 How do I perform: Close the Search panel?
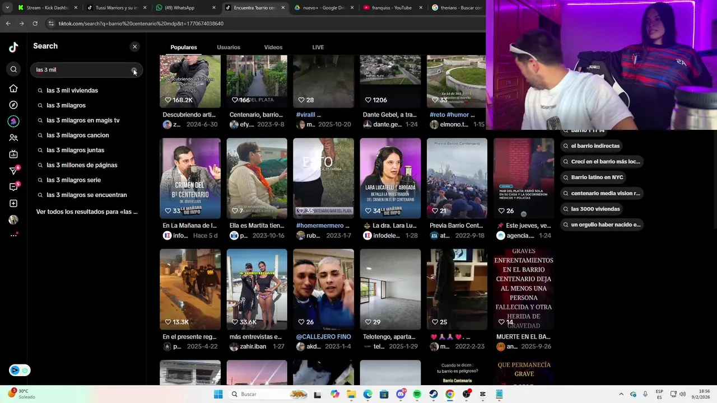(134, 46)
